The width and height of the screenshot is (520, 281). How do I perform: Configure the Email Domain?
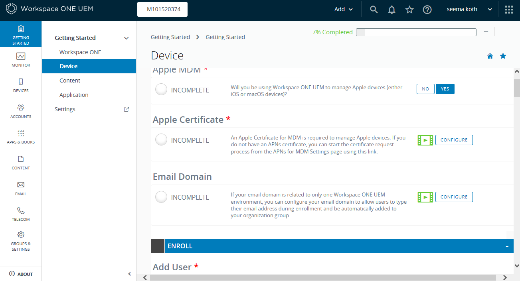(454, 197)
